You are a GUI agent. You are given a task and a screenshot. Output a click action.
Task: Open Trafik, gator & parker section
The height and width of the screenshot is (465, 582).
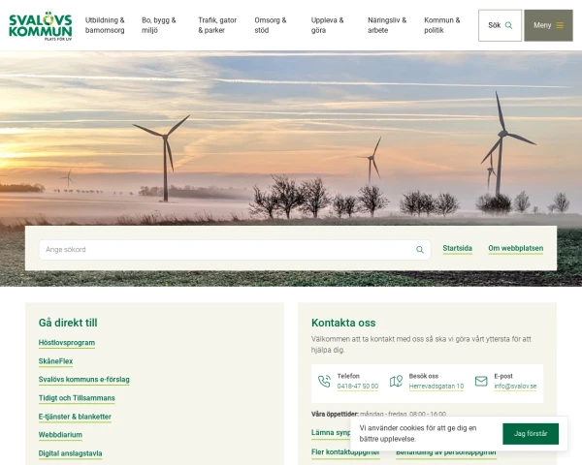(x=217, y=25)
